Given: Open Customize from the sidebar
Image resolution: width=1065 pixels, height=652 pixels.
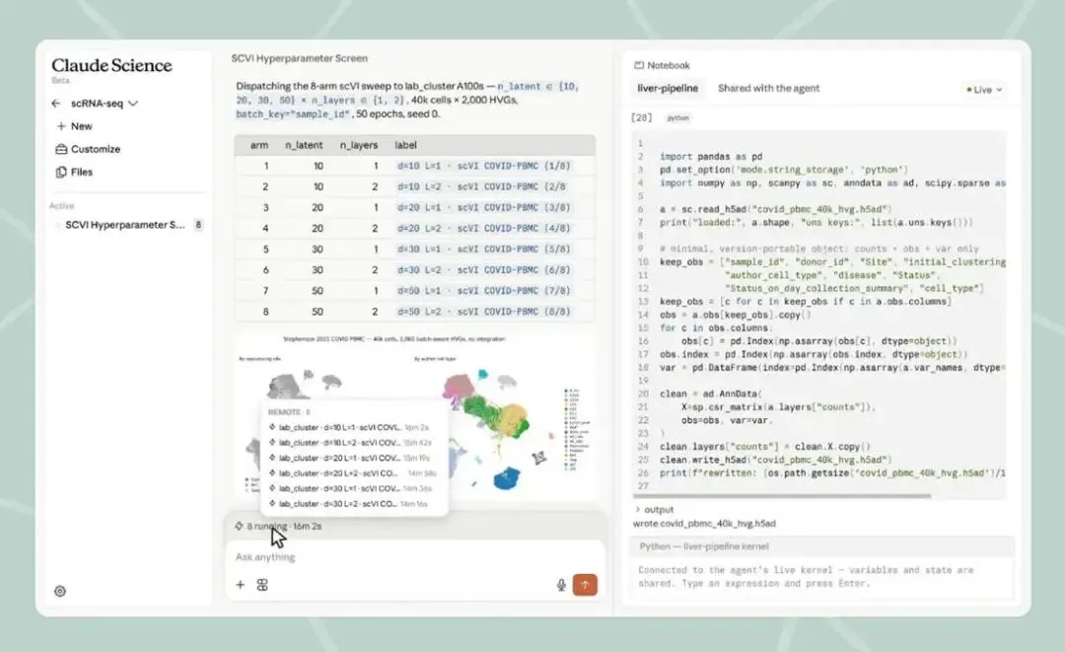Looking at the screenshot, I should (x=89, y=149).
